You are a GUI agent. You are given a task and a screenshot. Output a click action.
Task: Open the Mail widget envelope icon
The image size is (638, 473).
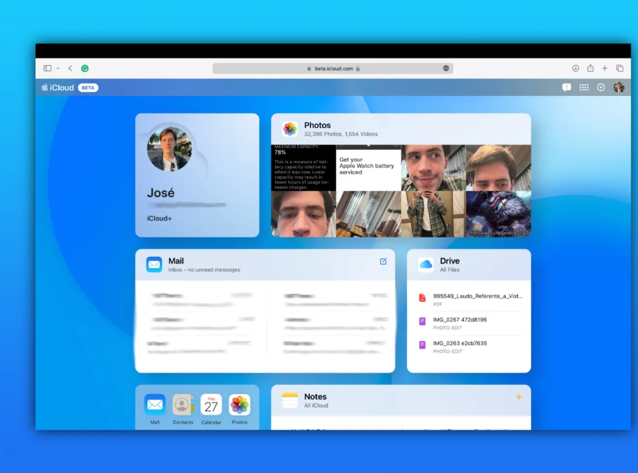(x=154, y=265)
